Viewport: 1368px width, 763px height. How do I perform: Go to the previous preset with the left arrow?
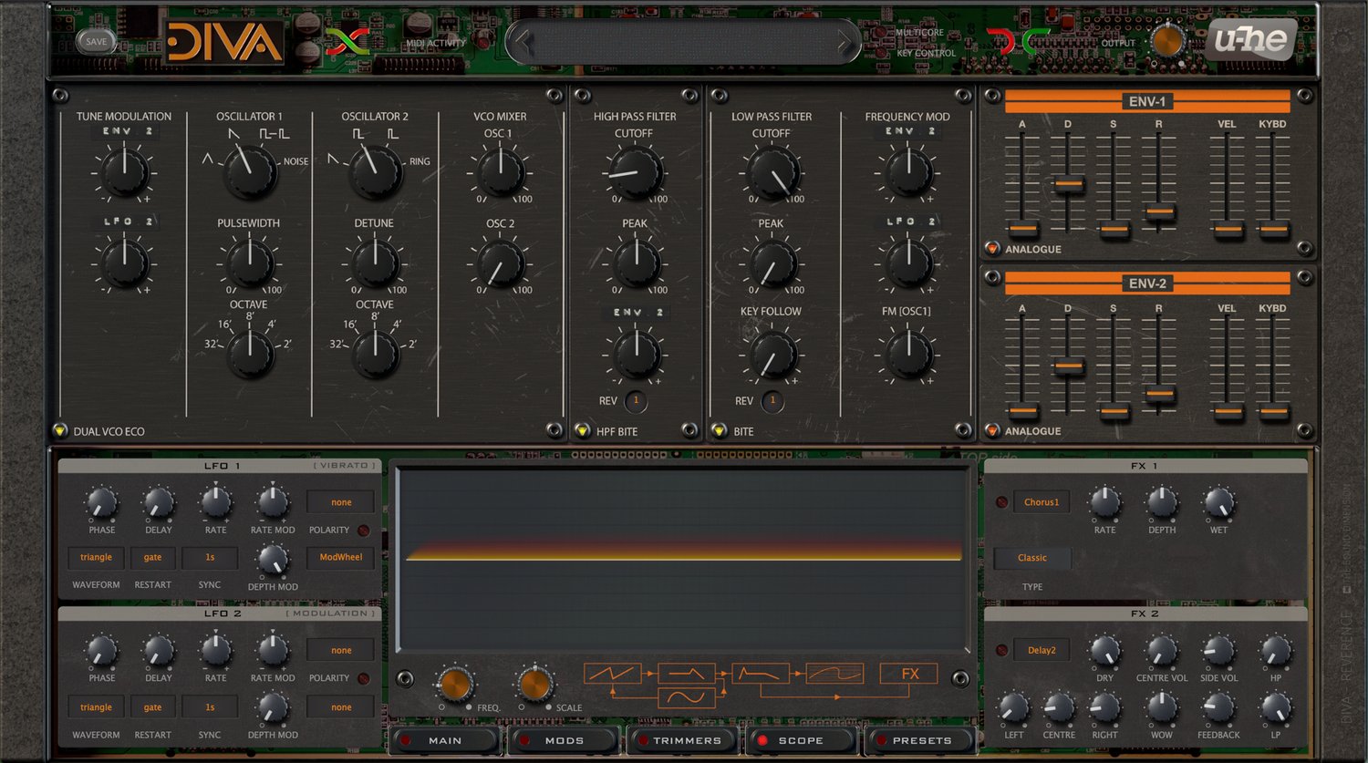[522, 41]
